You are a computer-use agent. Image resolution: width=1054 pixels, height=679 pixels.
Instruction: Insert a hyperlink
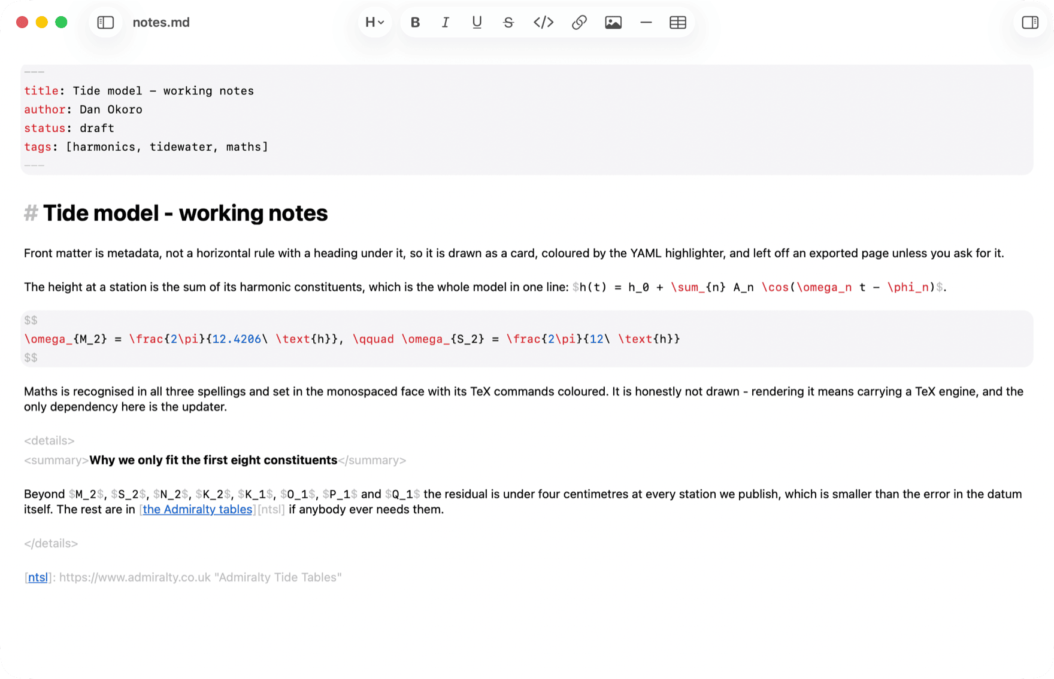click(x=579, y=23)
